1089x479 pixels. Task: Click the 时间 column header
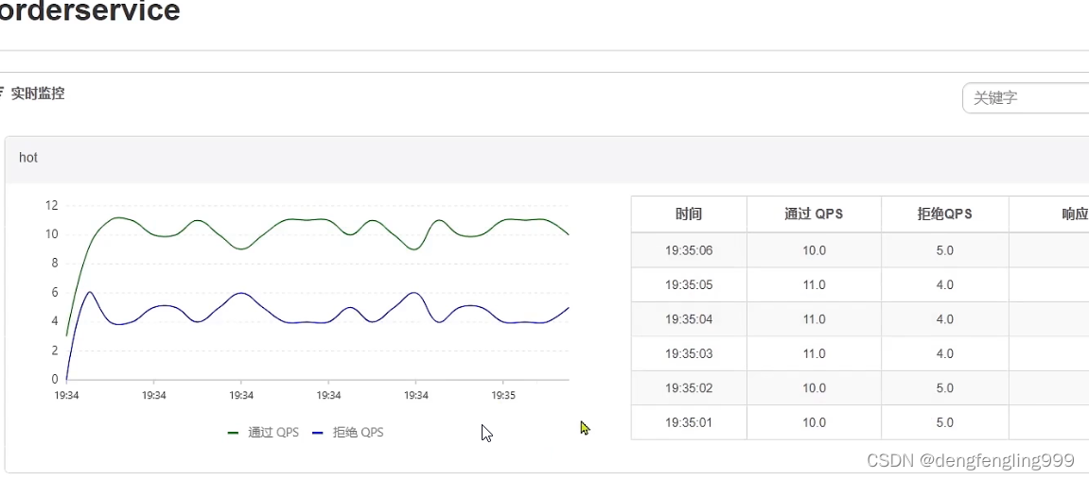pos(689,214)
